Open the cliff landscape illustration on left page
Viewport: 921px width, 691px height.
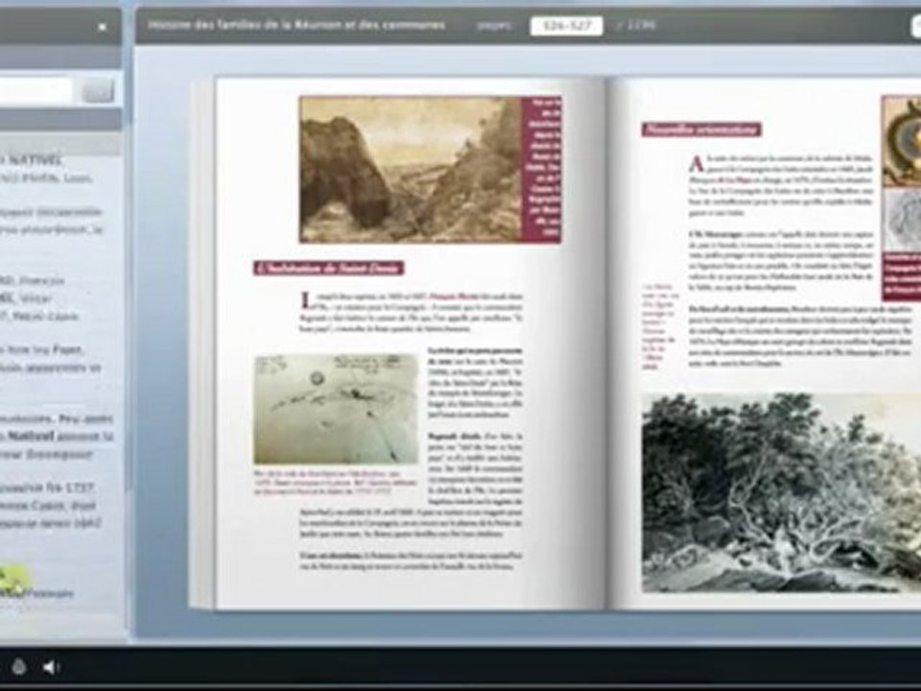411,170
